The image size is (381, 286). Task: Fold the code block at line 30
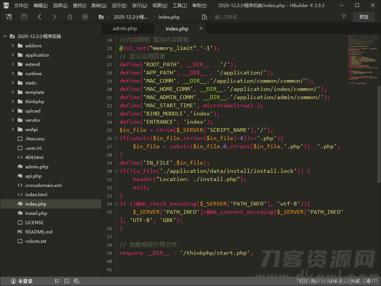(116, 171)
